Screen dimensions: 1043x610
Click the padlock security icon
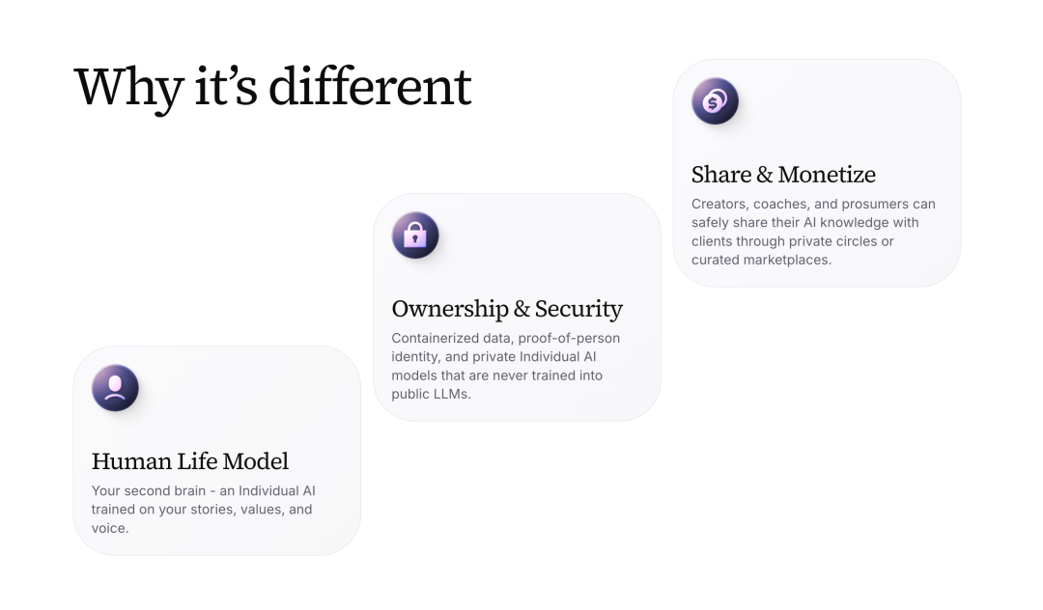click(x=415, y=236)
